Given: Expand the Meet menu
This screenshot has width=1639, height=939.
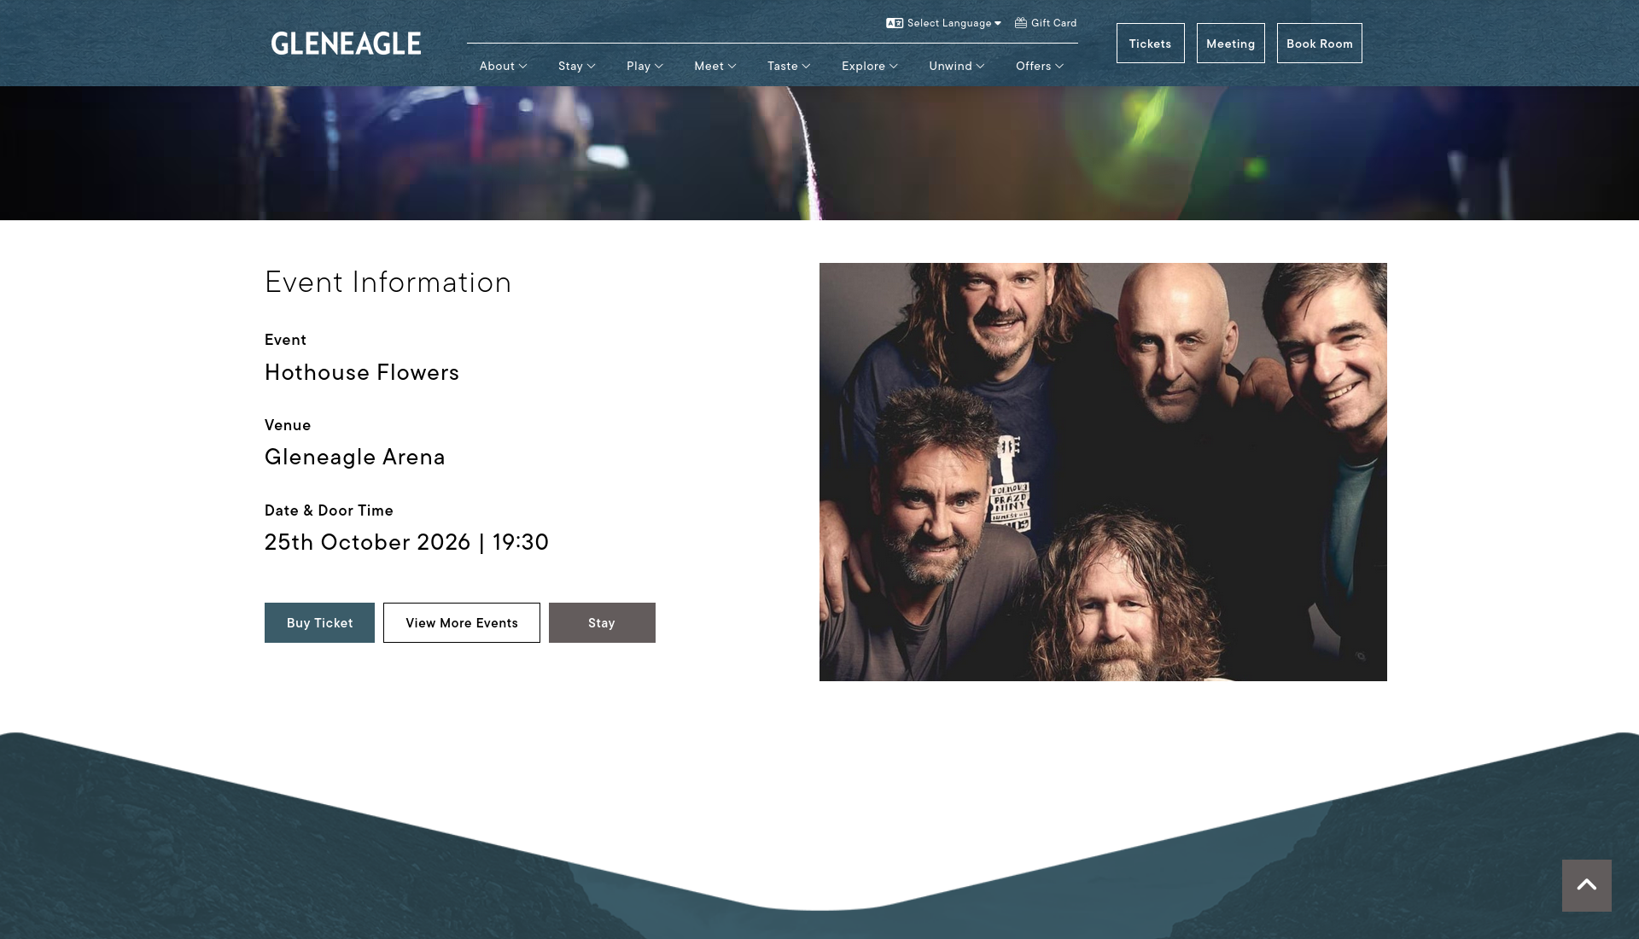Looking at the screenshot, I should pos(715,66).
